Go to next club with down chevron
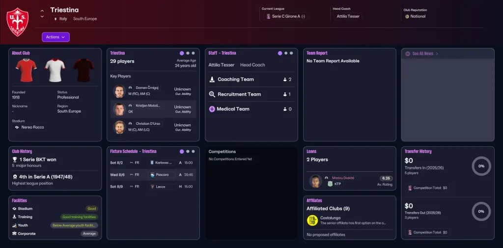 [x=42, y=17]
